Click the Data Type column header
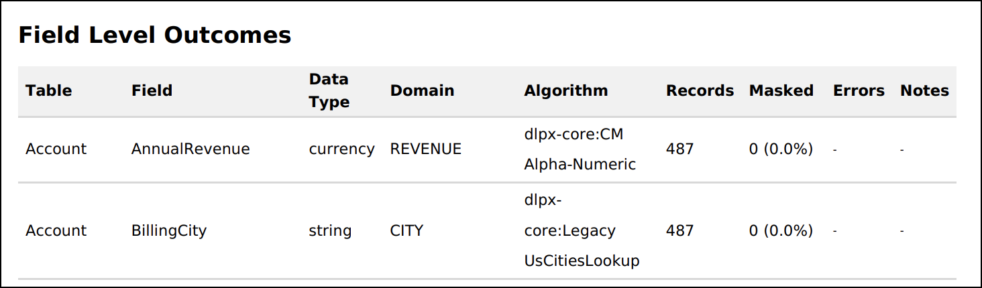The height and width of the screenshot is (288, 982). [x=329, y=90]
